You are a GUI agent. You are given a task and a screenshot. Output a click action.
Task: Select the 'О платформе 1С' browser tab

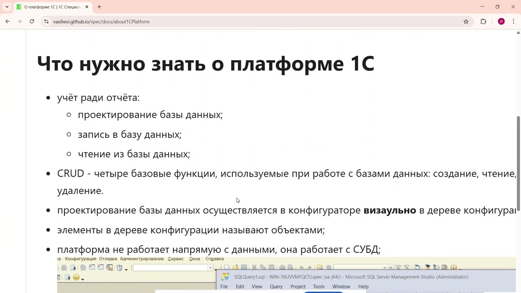click(x=52, y=7)
